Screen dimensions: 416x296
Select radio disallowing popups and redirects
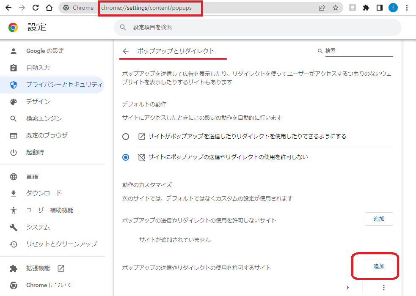pyautogui.click(x=126, y=157)
